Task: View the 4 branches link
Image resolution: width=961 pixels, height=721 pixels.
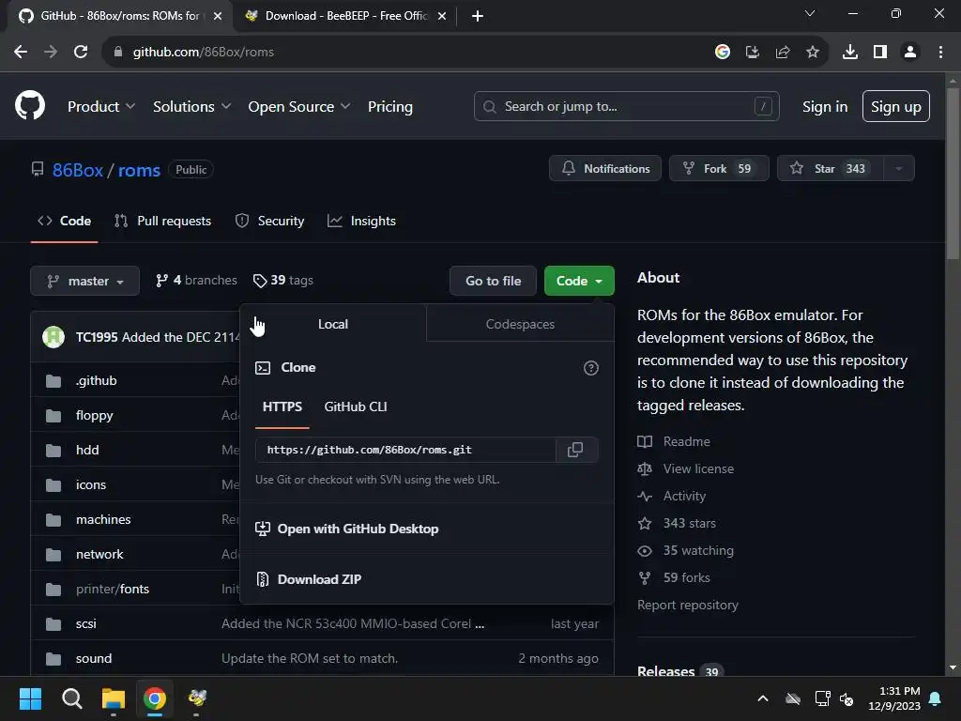Action: pos(196,280)
